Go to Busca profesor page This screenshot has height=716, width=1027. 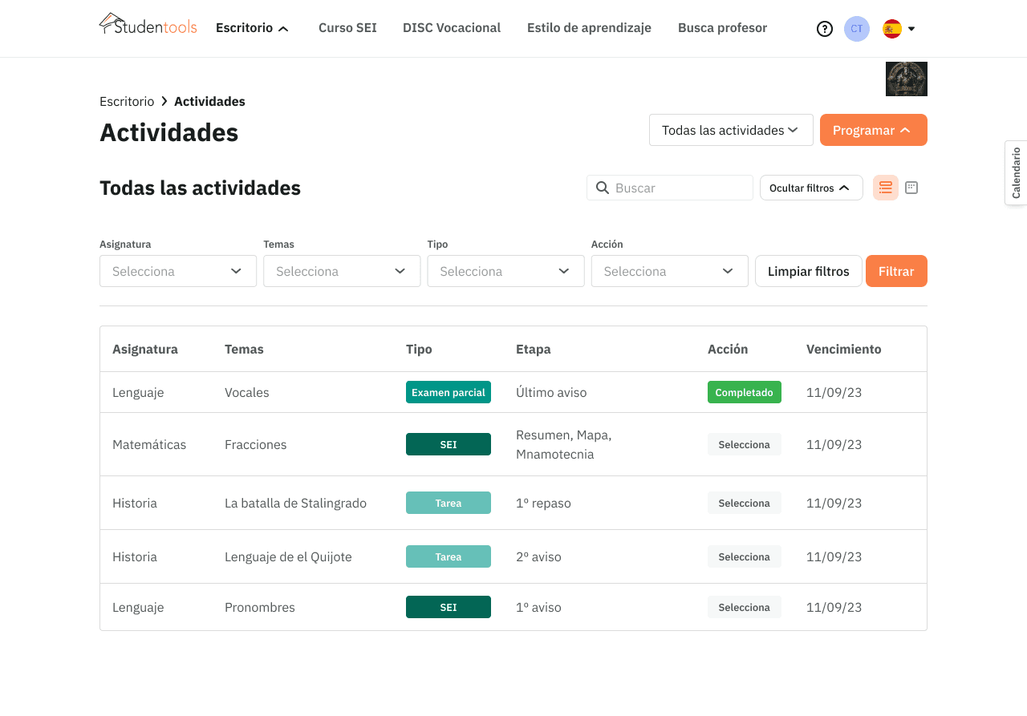click(x=722, y=28)
